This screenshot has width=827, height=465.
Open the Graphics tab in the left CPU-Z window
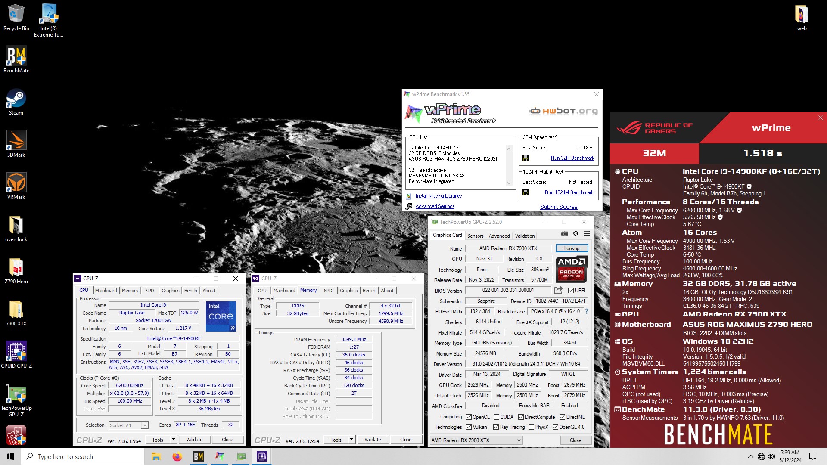(x=171, y=291)
